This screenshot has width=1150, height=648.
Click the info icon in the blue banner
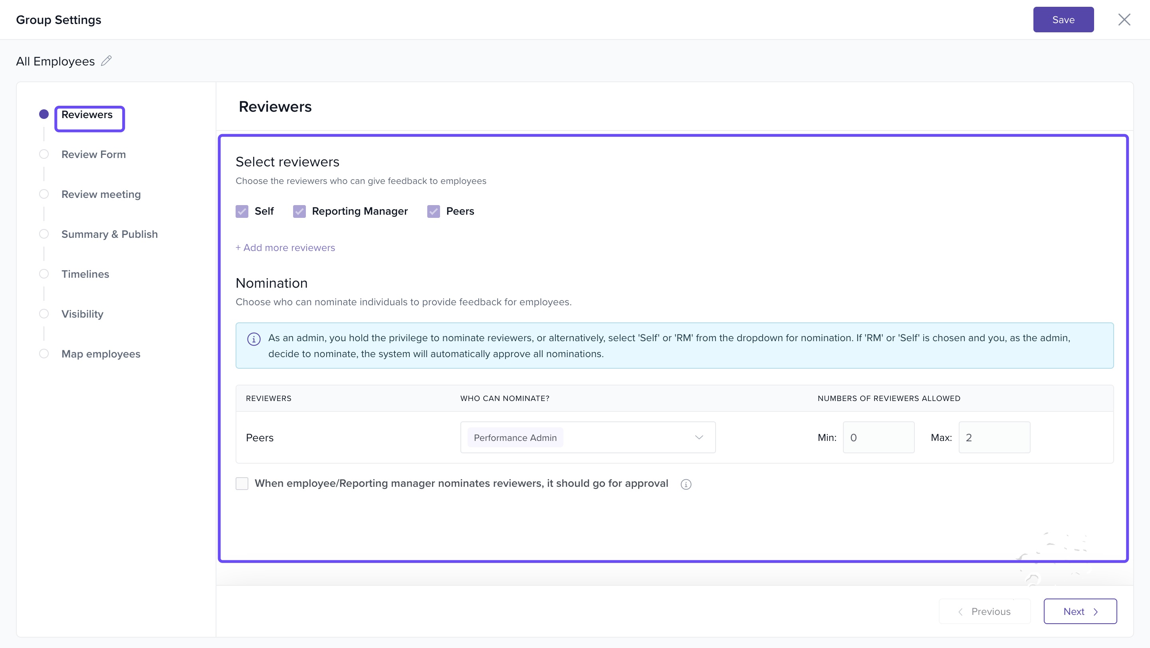[254, 339]
